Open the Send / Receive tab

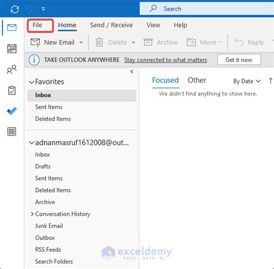pos(112,25)
